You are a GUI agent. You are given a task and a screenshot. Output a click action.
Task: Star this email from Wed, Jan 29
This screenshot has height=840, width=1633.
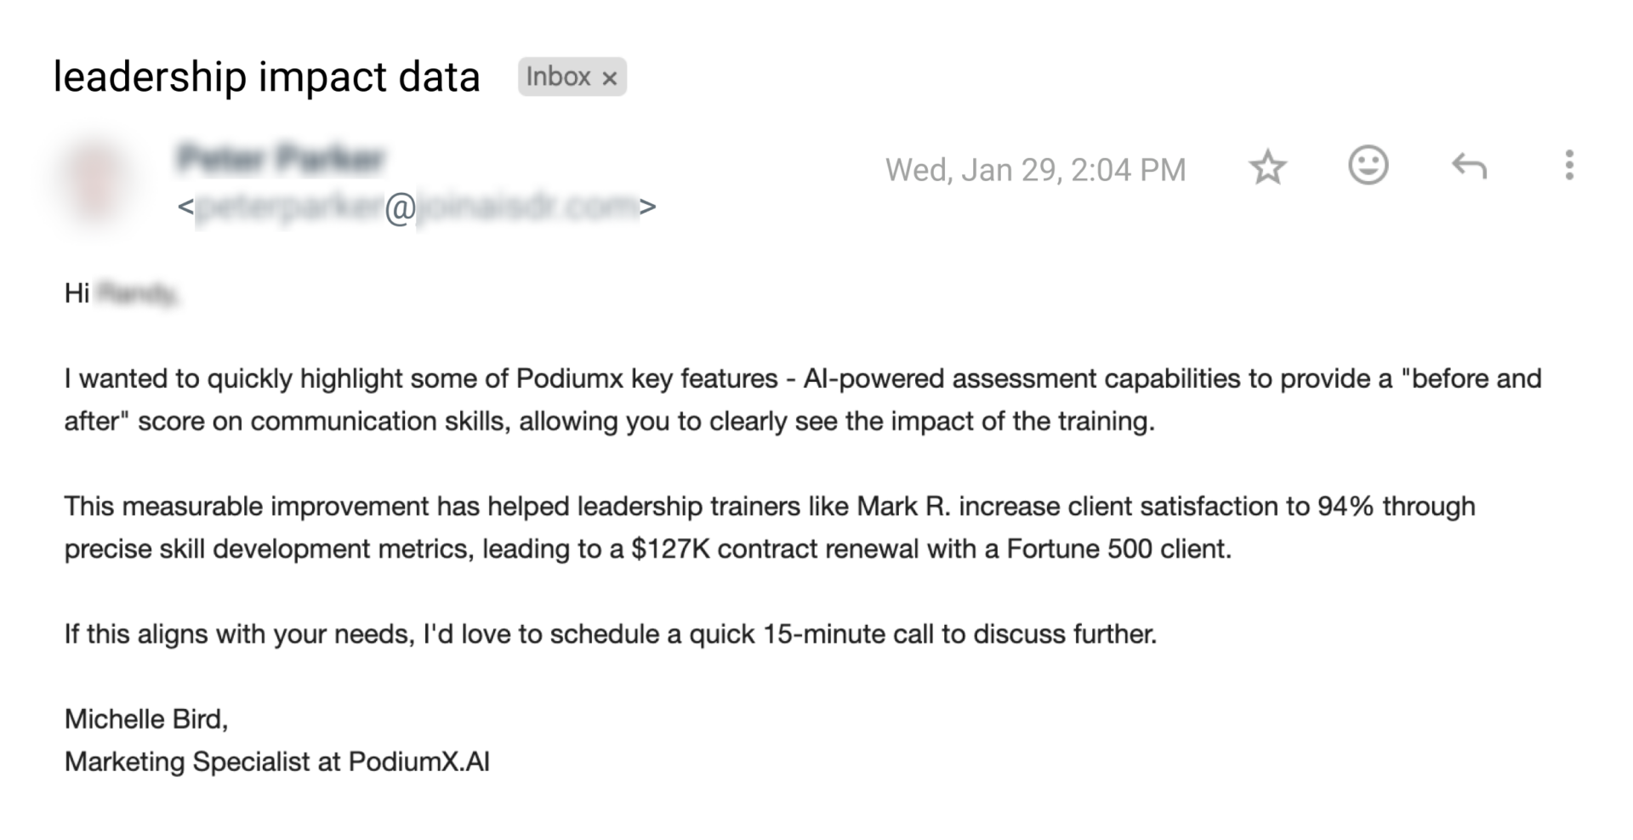point(1267,167)
